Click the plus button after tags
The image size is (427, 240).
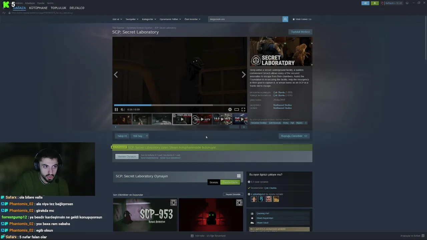point(306,123)
